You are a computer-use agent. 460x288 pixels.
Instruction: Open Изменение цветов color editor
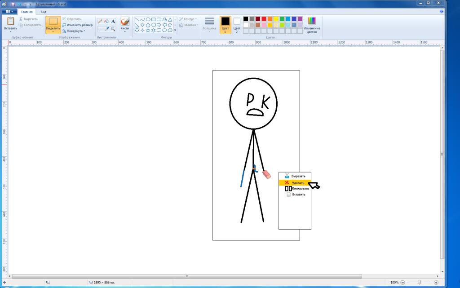(x=312, y=25)
